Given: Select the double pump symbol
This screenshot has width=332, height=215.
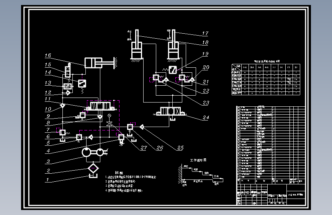Looking at the screenshot, I should coord(95,152).
